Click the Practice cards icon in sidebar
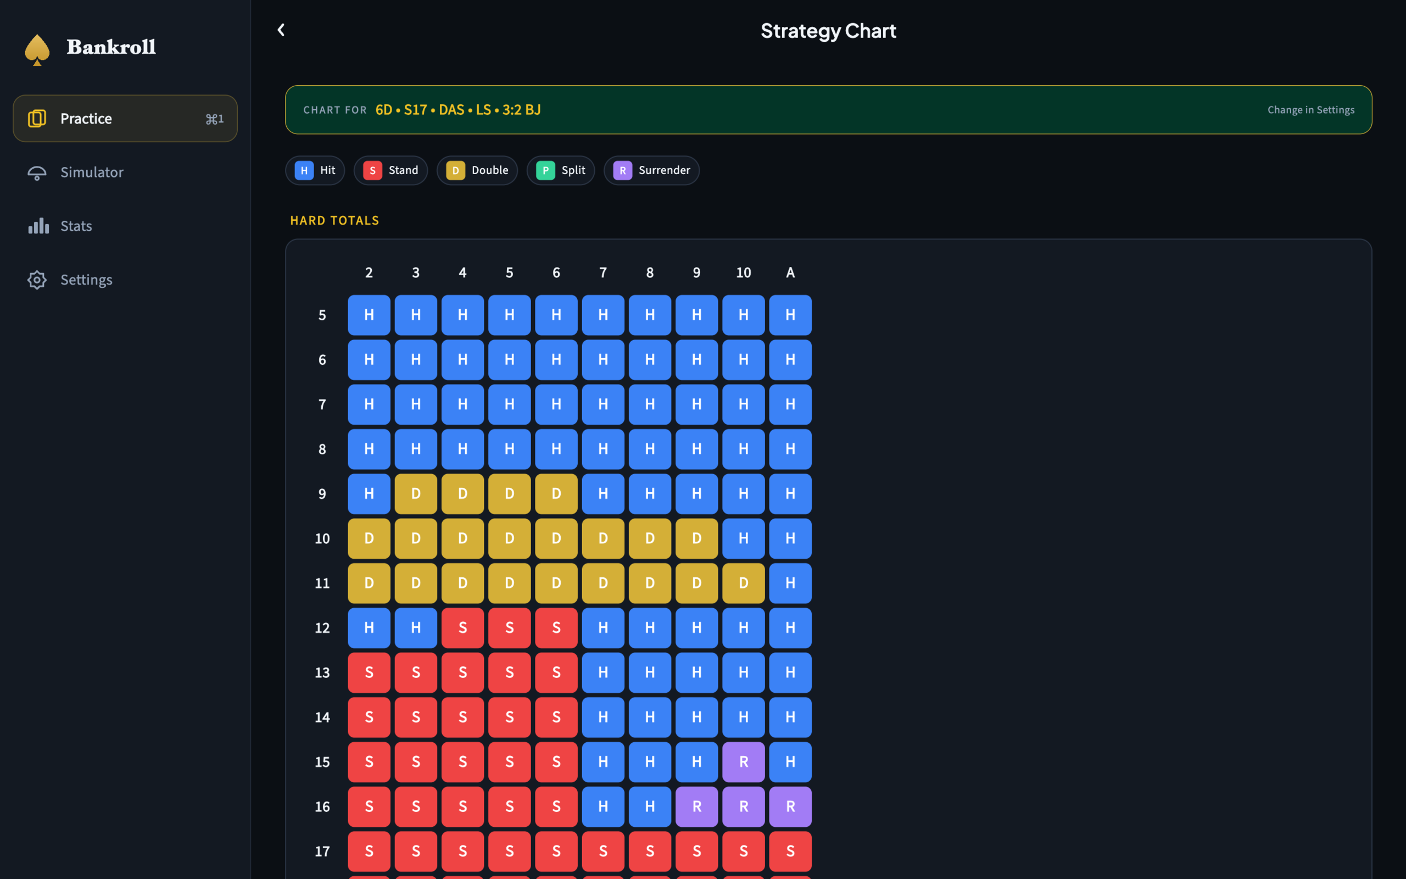This screenshot has width=1406, height=879. (37, 119)
